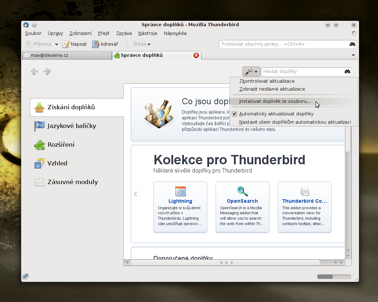378x302 pixels.
Task: Click the Thunderbird app icon in title bar
Action: click(x=26, y=24)
